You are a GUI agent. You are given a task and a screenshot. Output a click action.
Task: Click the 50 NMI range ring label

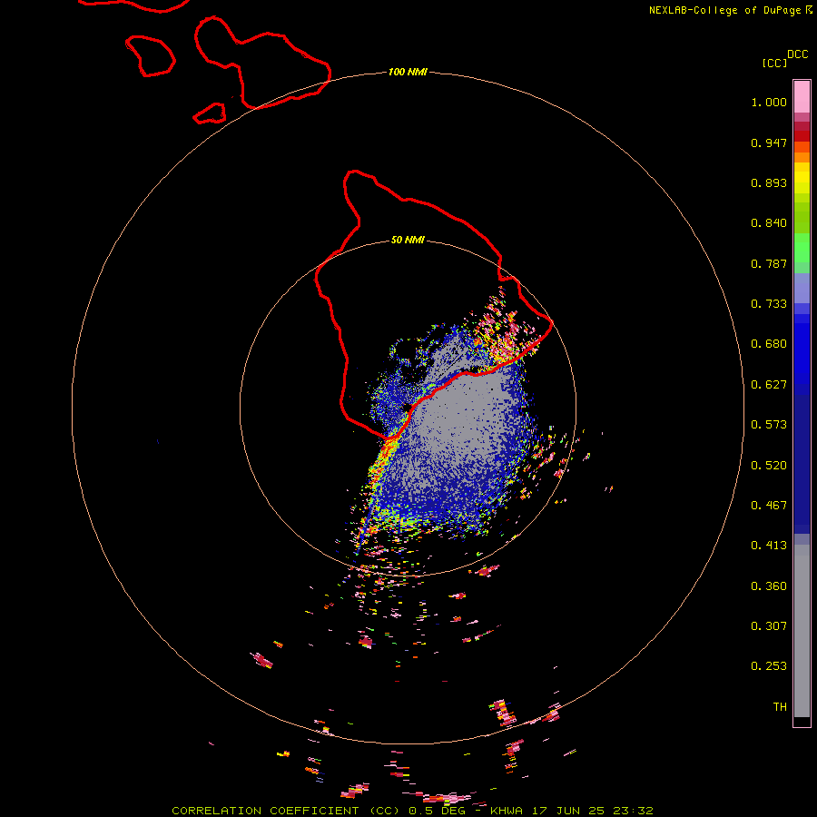(408, 240)
